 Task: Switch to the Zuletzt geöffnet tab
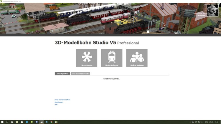[x=62, y=74]
